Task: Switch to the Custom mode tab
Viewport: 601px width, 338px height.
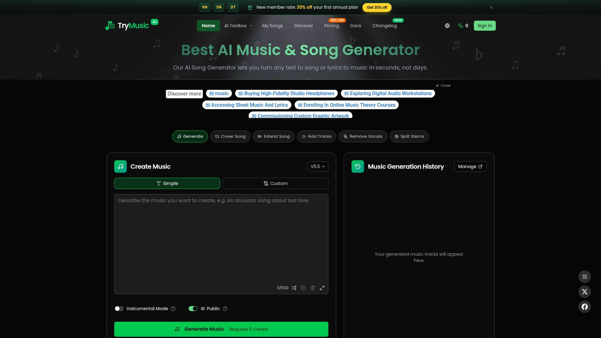Action: click(275, 183)
